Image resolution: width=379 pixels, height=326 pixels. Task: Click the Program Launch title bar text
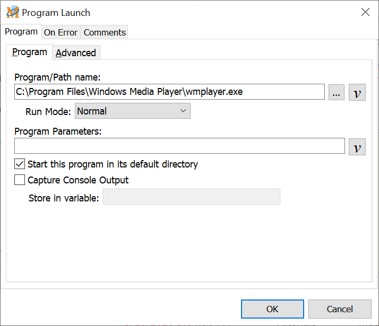tap(56, 13)
